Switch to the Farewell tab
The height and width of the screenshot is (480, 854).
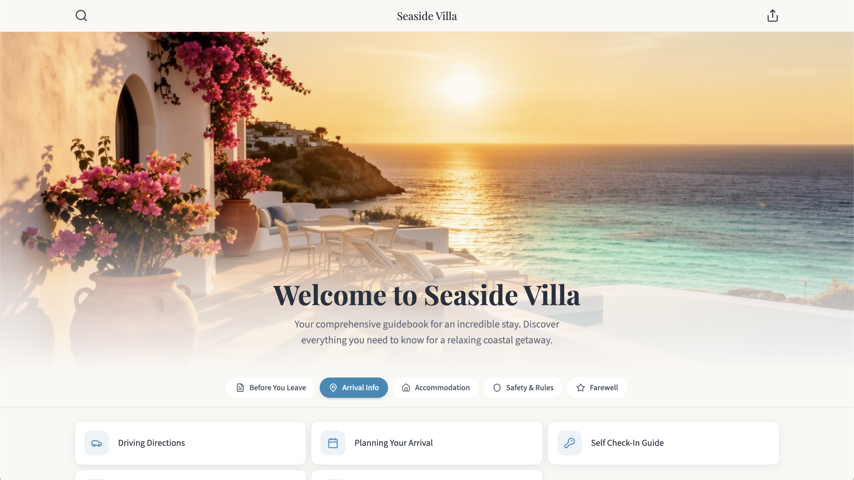(597, 387)
